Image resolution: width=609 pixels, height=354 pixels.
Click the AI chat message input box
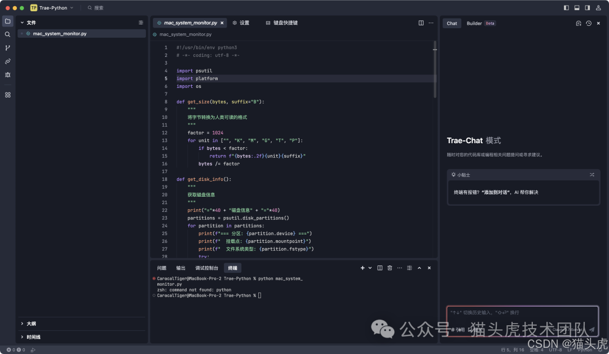coord(522,316)
